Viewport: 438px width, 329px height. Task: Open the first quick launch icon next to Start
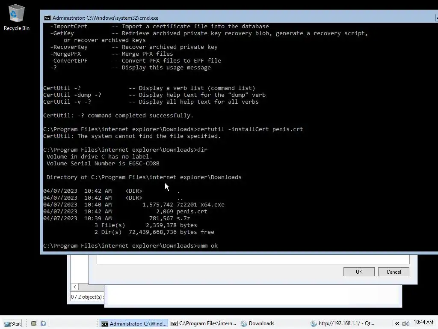point(33,323)
